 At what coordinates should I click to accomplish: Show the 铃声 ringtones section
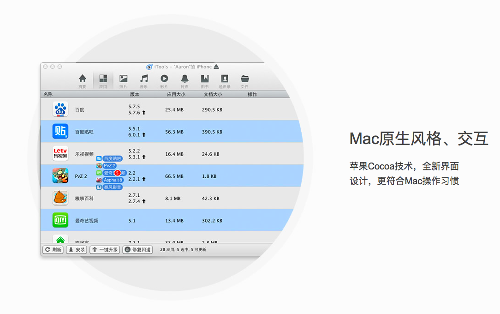[185, 81]
